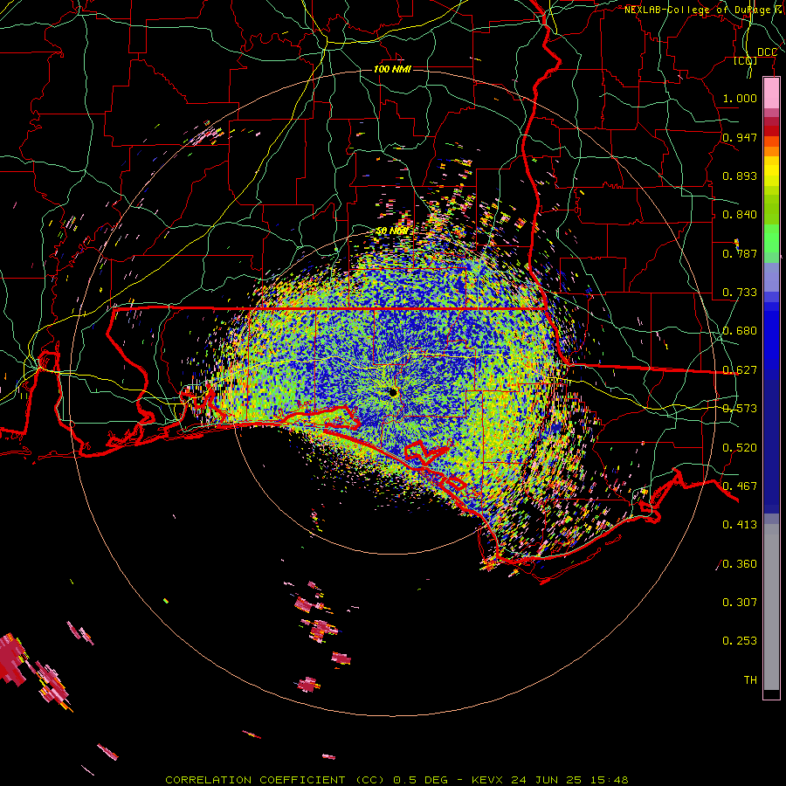
Task: Click the DCC label above legend
Action: pyautogui.click(x=767, y=52)
